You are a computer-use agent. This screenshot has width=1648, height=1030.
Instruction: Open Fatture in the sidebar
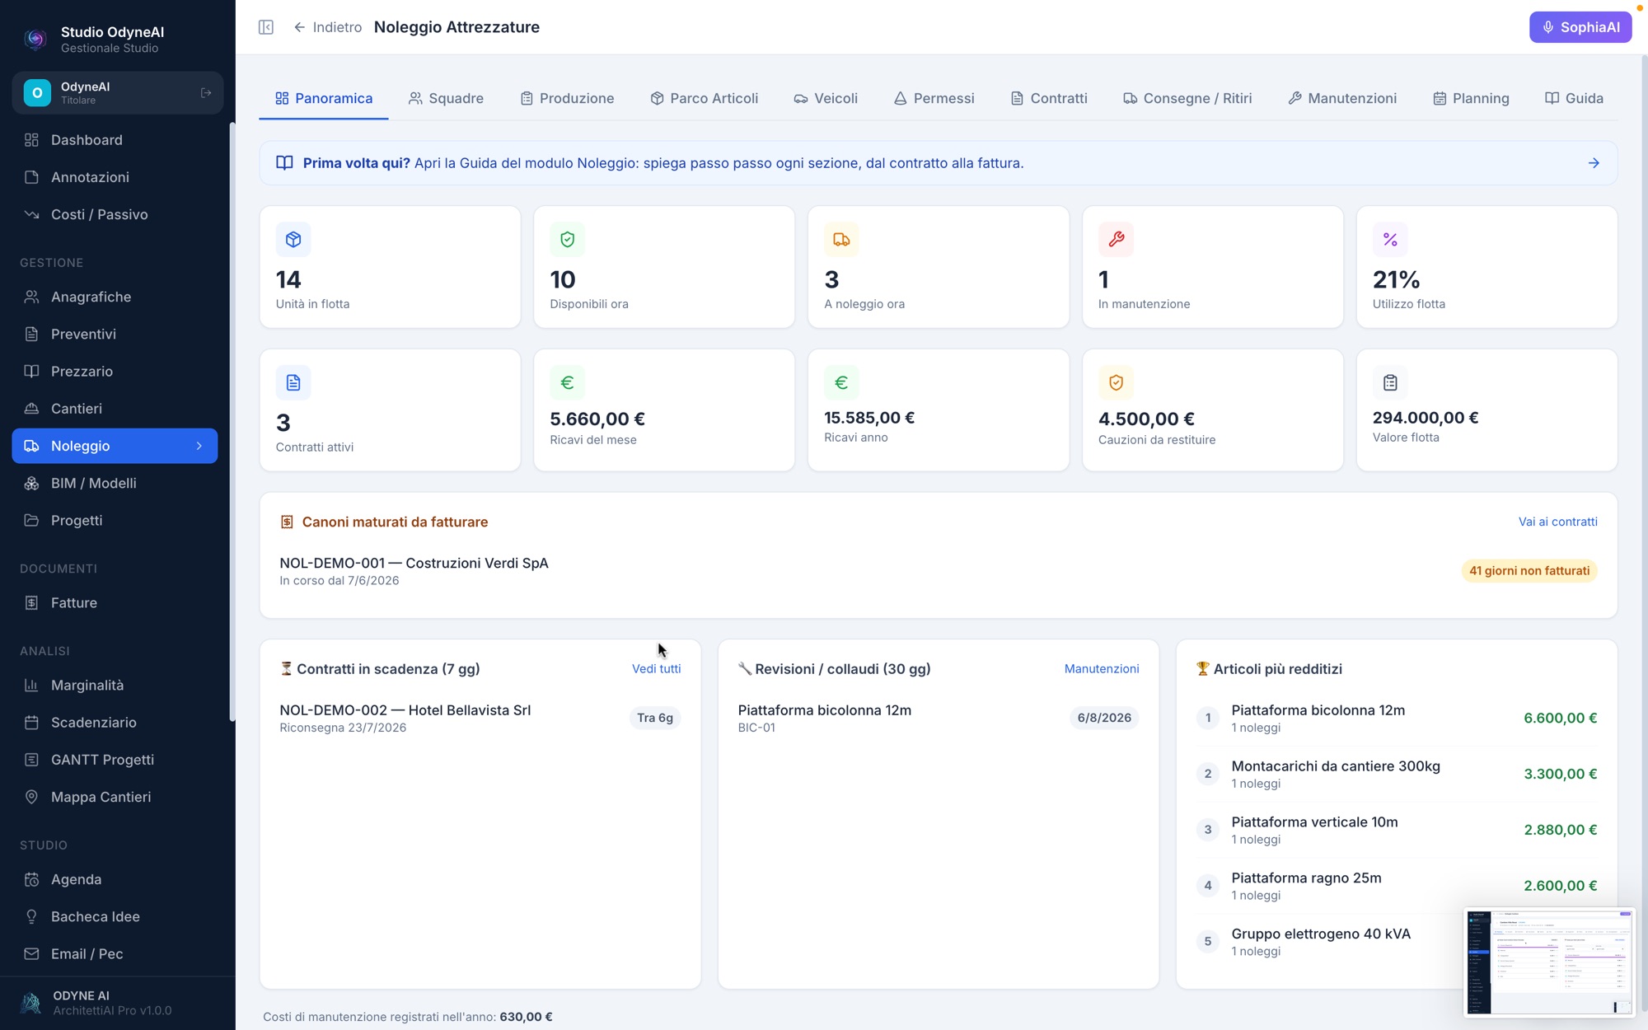(115, 602)
